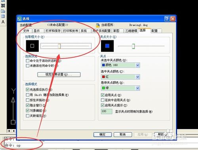Viewport: 198px width, 150px height.
Task: Click the dialog help question-mark icon
Action: click(167, 19)
